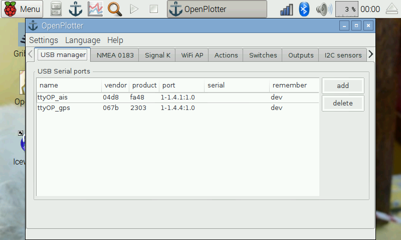Click the play triangle launcher icon
The image size is (401, 240).
tap(134, 9)
